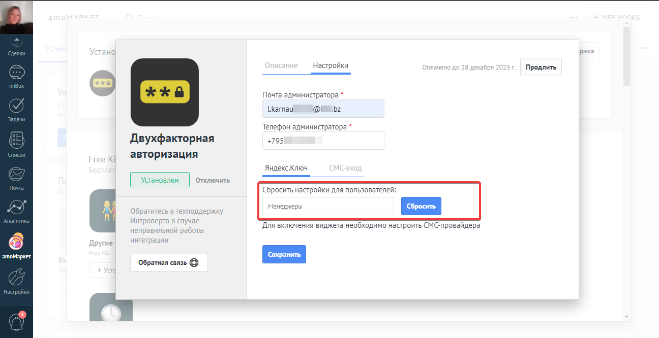Click the Оплачено до 28 декабря 2023 text
Image resolution: width=659 pixels, height=338 pixels.
468,67
